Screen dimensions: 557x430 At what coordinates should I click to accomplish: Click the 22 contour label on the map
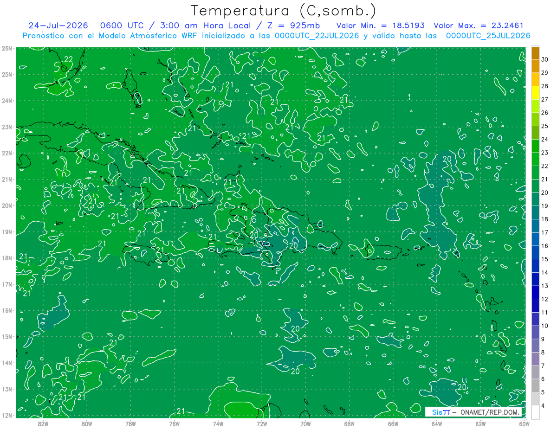[x=68, y=59]
